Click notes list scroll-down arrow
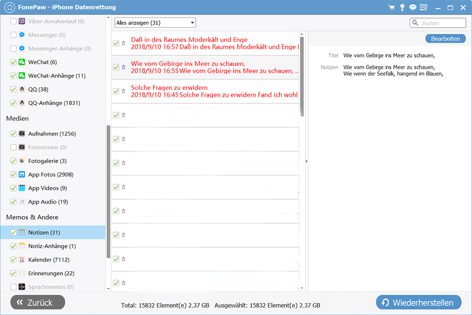Viewport: 472px width, 315px height. click(302, 288)
